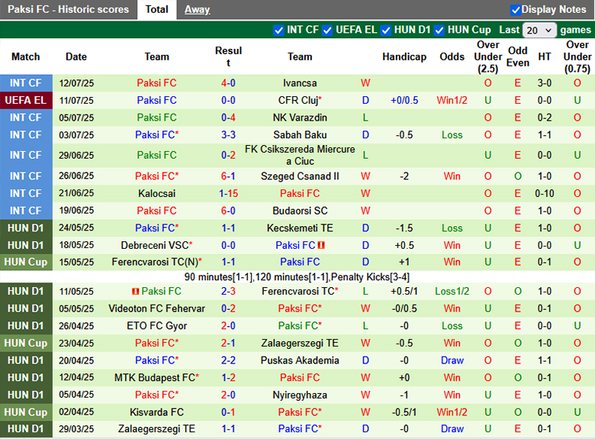Open the Away tab
The width and height of the screenshot is (595, 439).
click(197, 9)
